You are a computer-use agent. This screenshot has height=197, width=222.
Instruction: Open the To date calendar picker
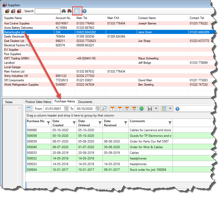coord(98,109)
